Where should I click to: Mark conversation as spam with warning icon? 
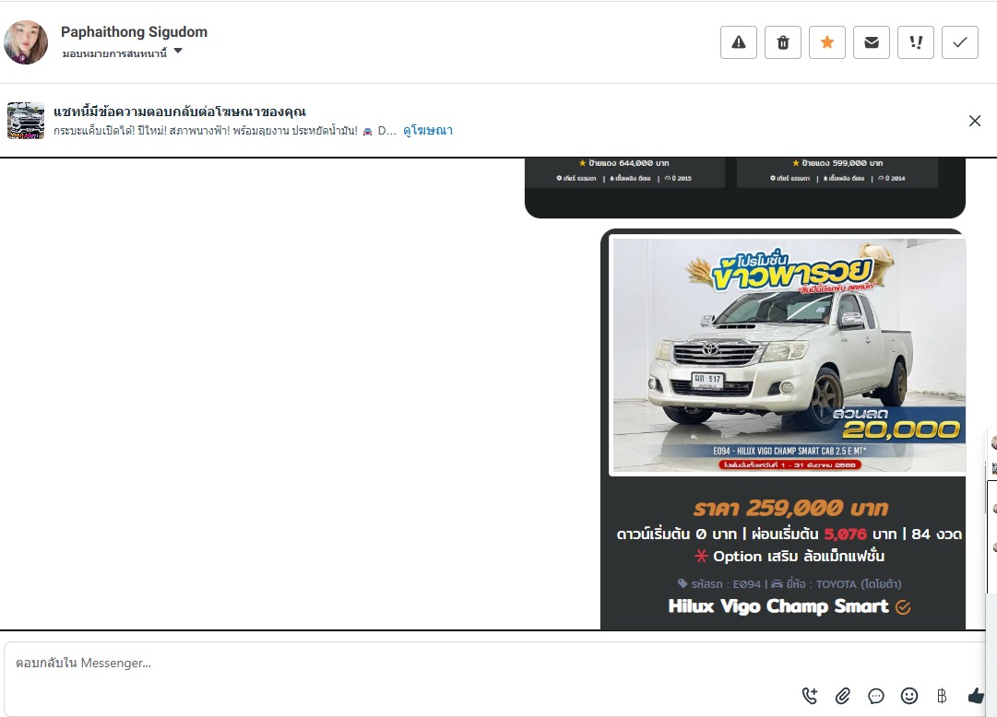pos(738,42)
